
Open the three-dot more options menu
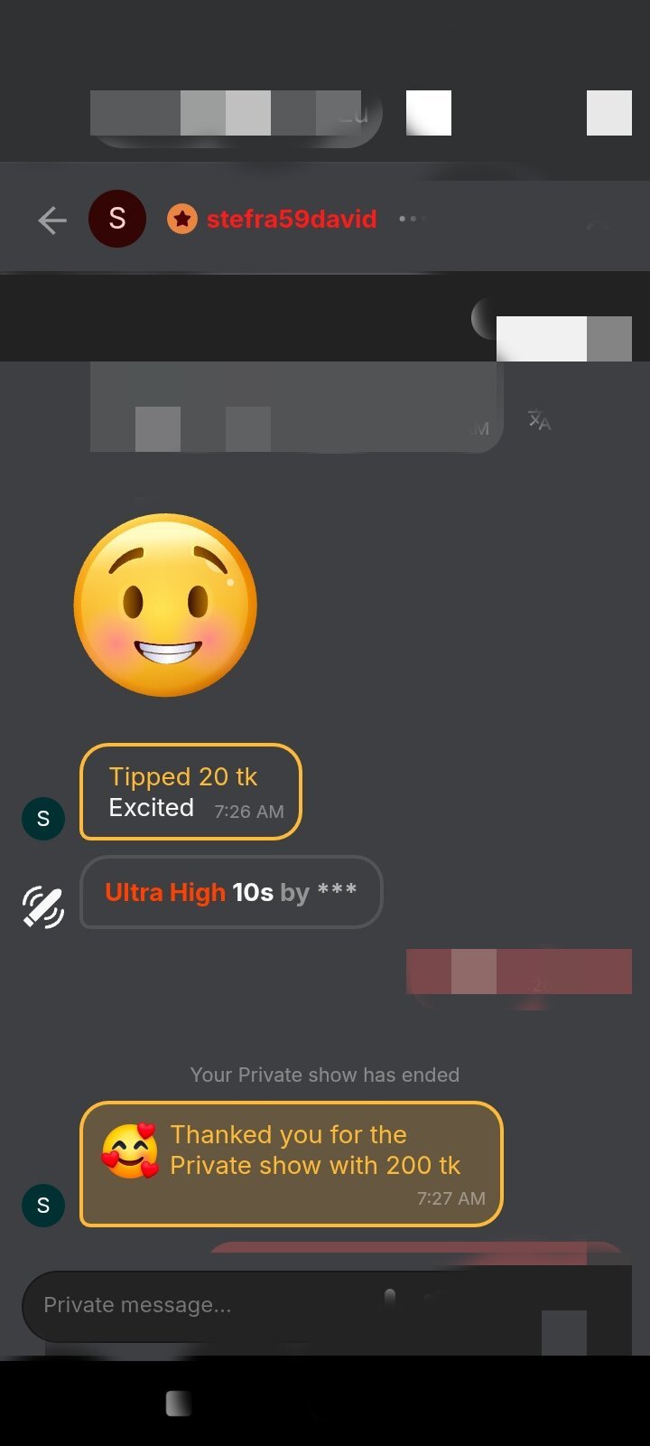click(412, 219)
